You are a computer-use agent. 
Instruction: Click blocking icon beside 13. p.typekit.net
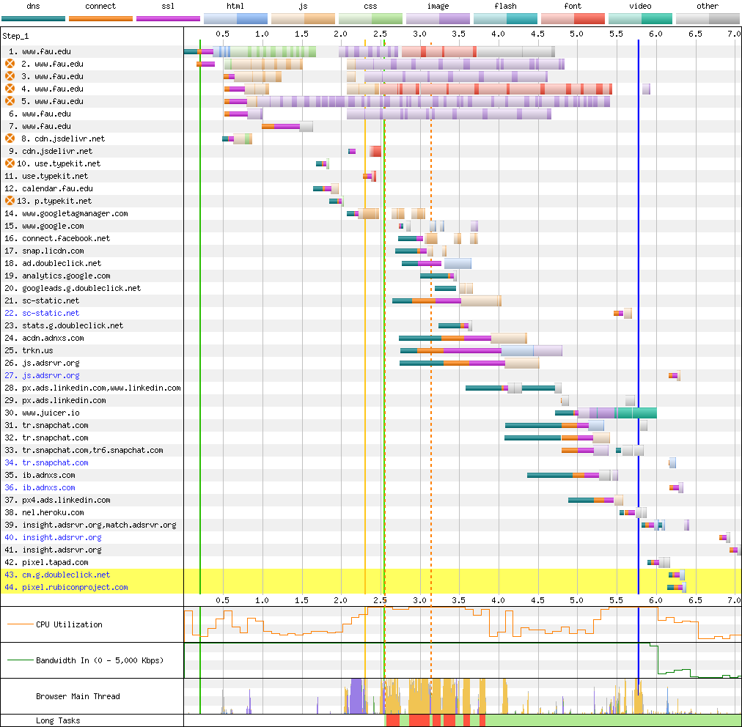[10, 201]
